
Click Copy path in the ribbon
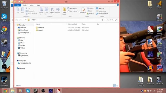30,11
